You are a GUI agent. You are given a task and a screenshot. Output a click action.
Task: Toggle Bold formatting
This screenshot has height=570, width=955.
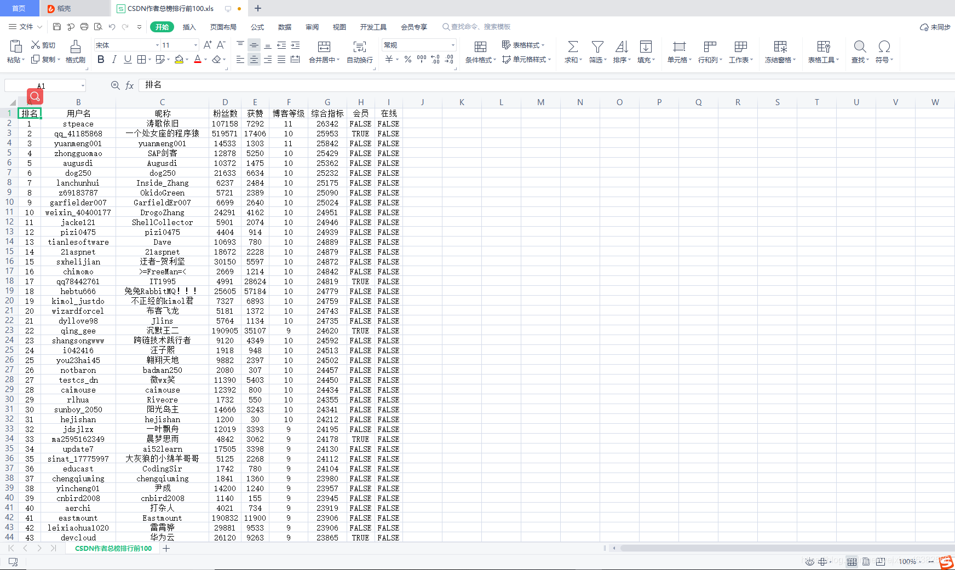[x=101, y=59]
